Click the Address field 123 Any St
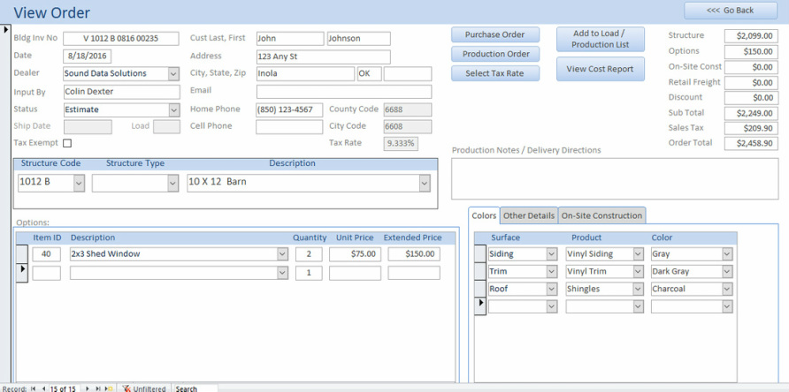 point(323,57)
